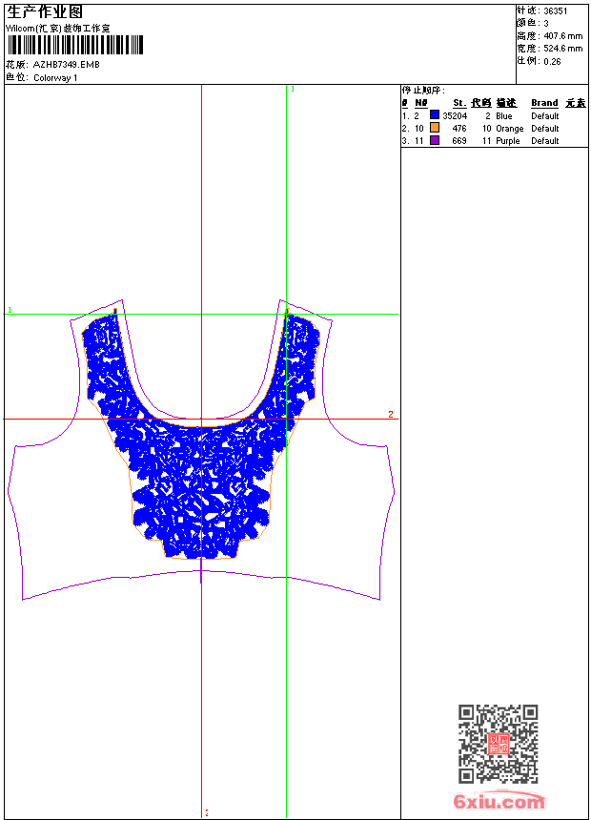Select the 生产作业图 title text
The width and height of the screenshot is (591, 820).
44,12
